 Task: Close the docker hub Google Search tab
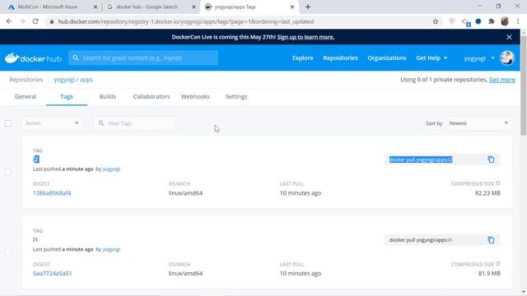pyautogui.click(x=194, y=7)
